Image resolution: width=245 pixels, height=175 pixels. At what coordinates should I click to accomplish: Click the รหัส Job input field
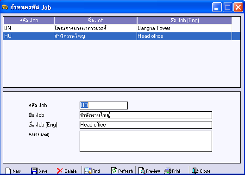coord(104,105)
